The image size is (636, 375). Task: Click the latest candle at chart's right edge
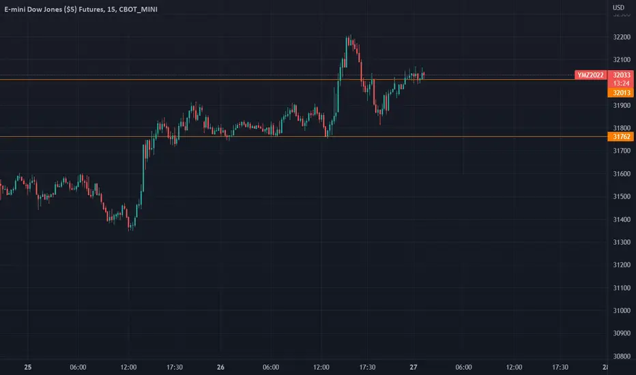point(424,74)
